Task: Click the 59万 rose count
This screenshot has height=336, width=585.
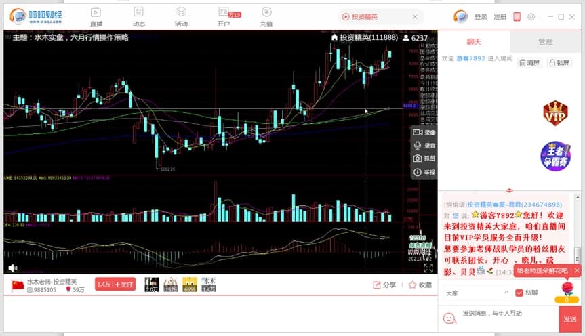Action: coord(75,289)
